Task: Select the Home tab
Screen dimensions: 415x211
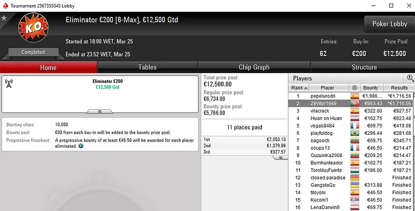Action: pos(48,67)
